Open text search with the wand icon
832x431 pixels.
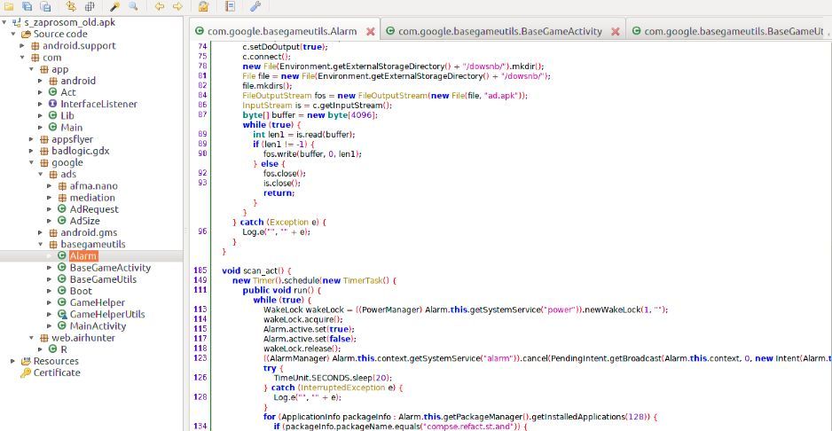point(114,6)
